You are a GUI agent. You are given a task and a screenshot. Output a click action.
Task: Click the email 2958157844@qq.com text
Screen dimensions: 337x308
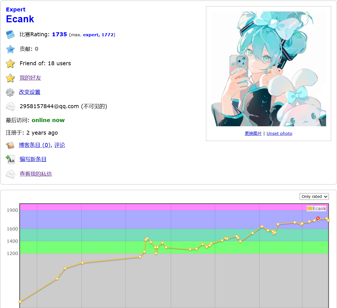49,106
